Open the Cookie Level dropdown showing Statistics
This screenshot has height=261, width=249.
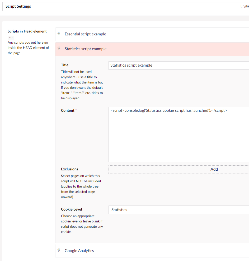pos(178,210)
